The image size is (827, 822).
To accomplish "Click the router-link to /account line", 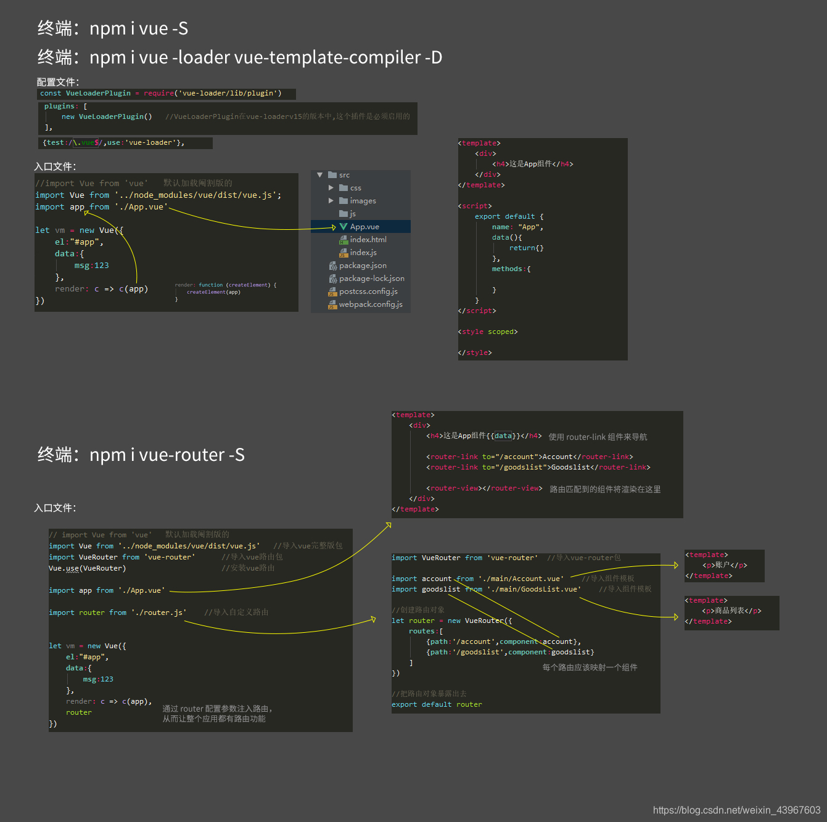I will 530,457.
